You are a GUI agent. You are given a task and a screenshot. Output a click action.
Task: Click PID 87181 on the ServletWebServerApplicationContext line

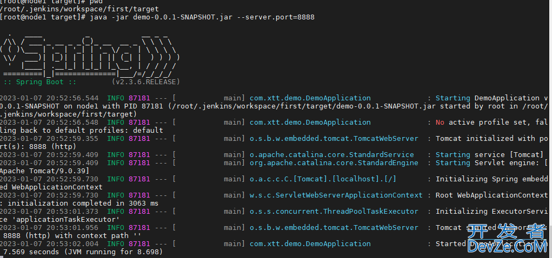click(139, 195)
